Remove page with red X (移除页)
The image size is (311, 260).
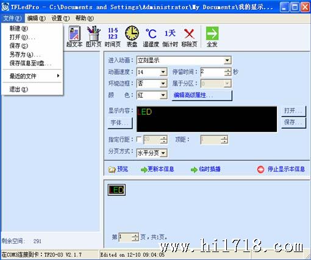pyautogui.click(x=189, y=37)
